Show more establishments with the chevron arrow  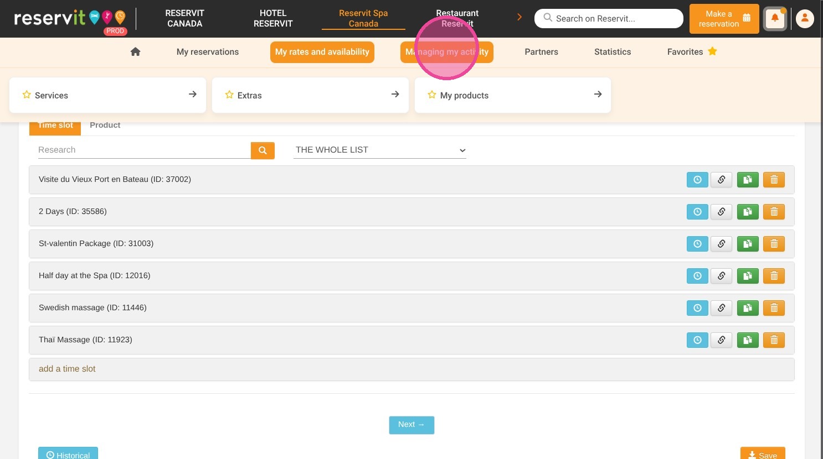click(519, 17)
